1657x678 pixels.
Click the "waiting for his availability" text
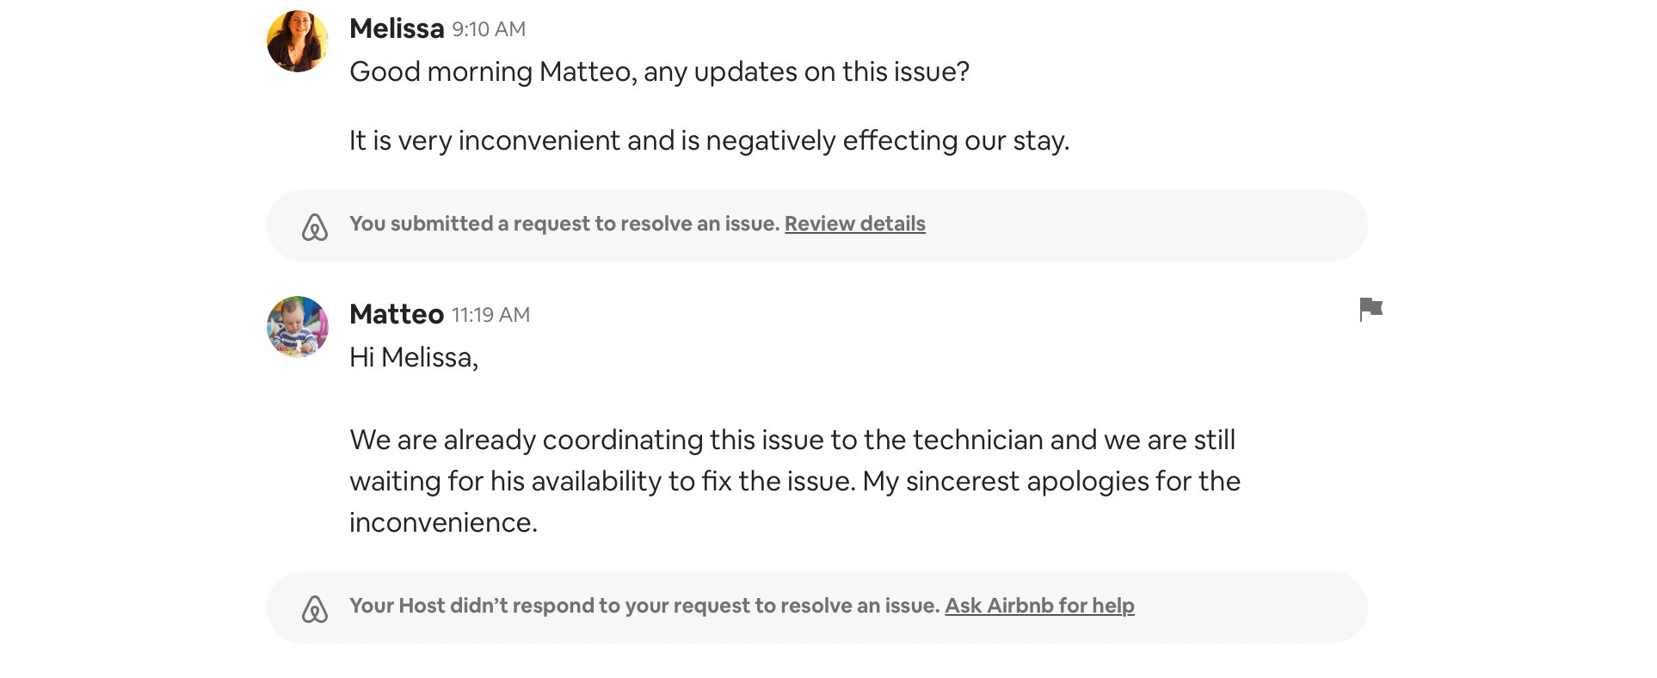521,481
